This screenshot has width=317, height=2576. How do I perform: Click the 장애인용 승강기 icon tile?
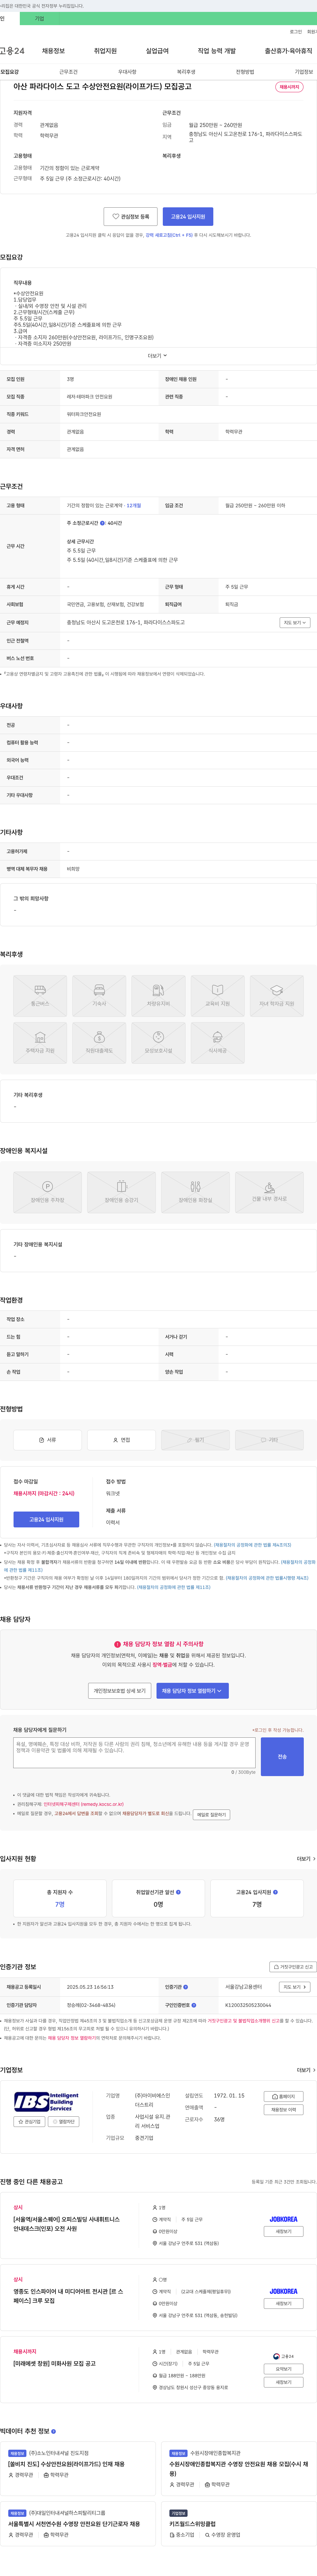[x=121, y=1192]
